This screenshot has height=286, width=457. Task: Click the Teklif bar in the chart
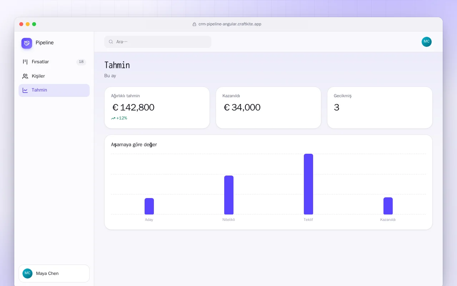(x=308, y=184)
